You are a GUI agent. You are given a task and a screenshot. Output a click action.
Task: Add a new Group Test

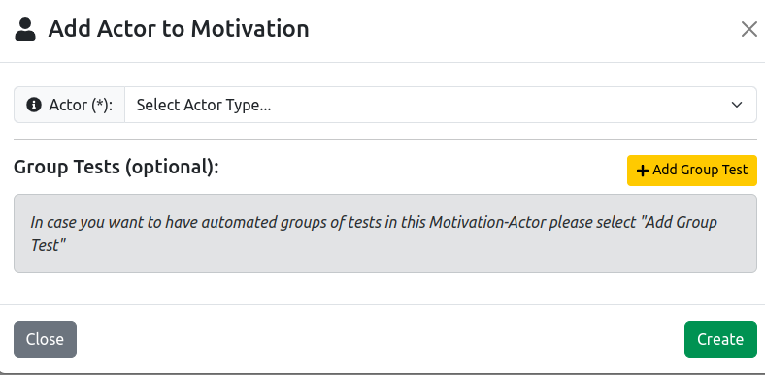tap(692, 171)
